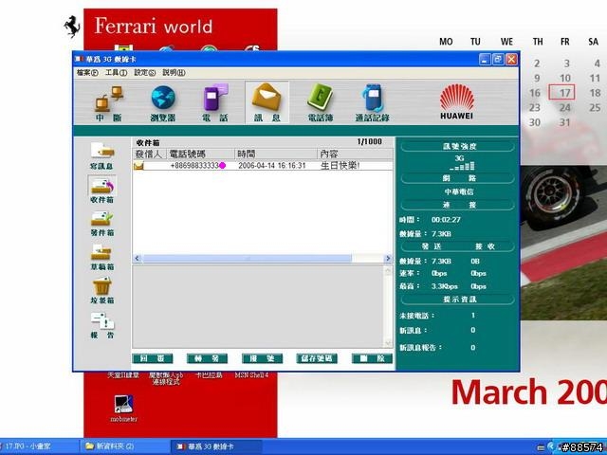Click the message list horizontal scrollbar thumb
Screen dimensions: 607x455
point(247,258)
